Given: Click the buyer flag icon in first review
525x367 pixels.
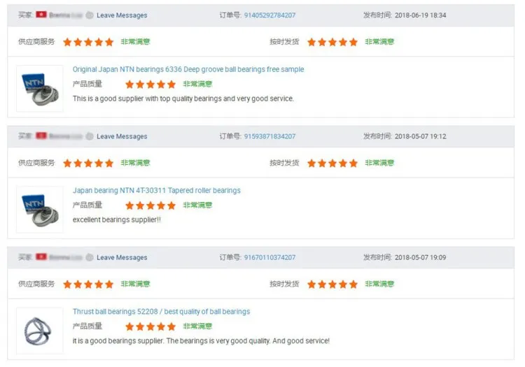Looking at the screenshot, I should 41,15.
